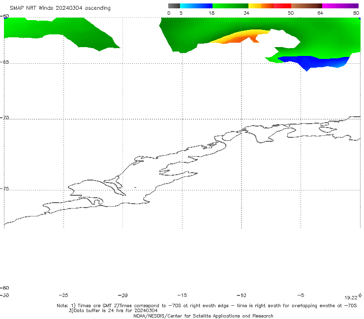The image size is (364, 319).
Task: Click the swath time '19:22'
Action: (351, 298)
